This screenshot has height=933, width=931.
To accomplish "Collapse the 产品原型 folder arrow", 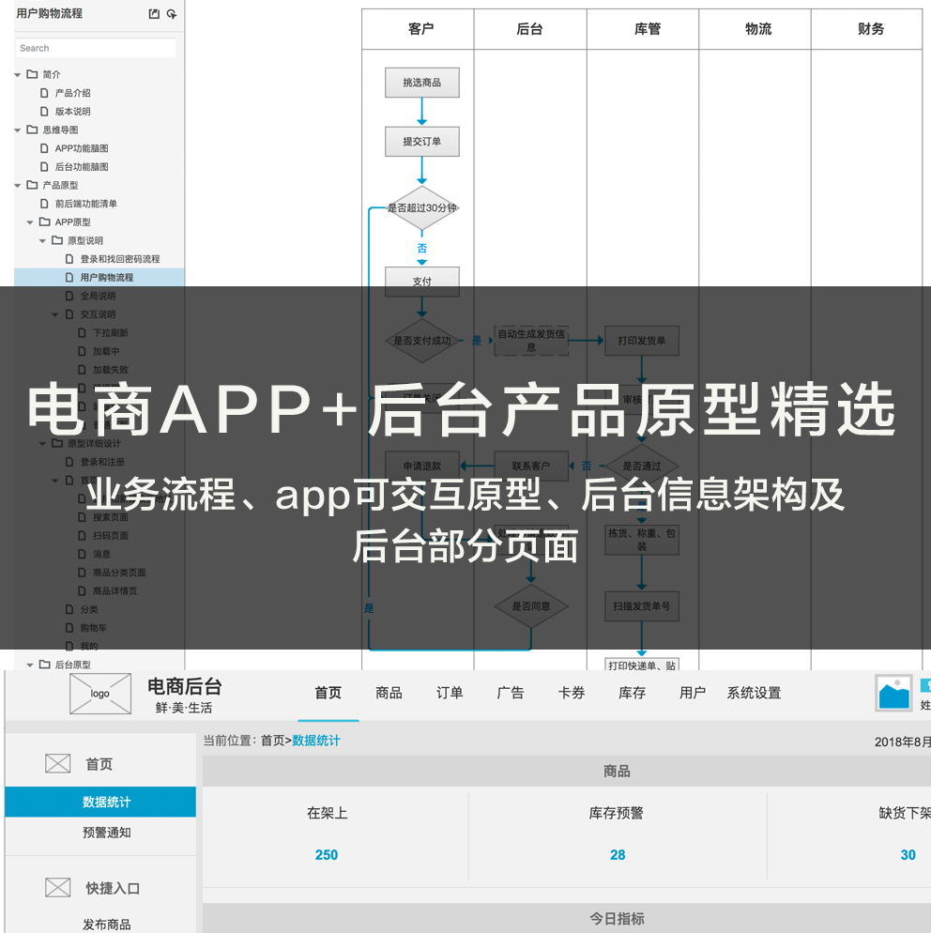I will 18,186.
